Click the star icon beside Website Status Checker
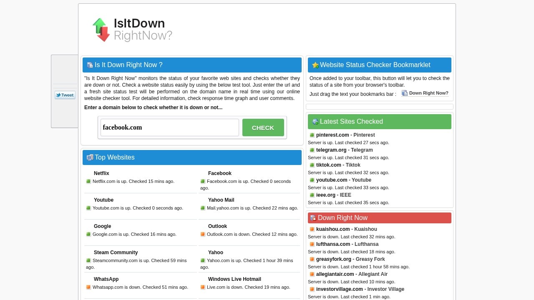Image resolution: width=534 pixels, height=300 pixels. (315, 65)
